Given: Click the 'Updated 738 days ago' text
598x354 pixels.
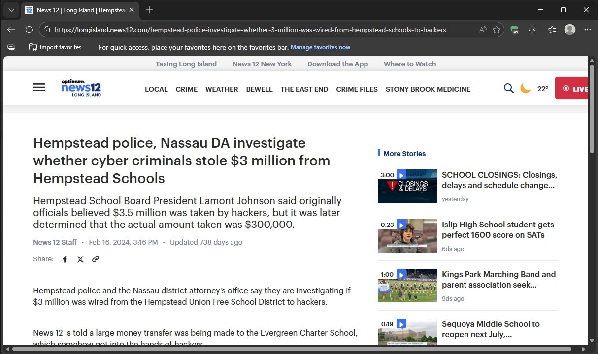Looking at the screenshot, I should (x=206, y=242).
